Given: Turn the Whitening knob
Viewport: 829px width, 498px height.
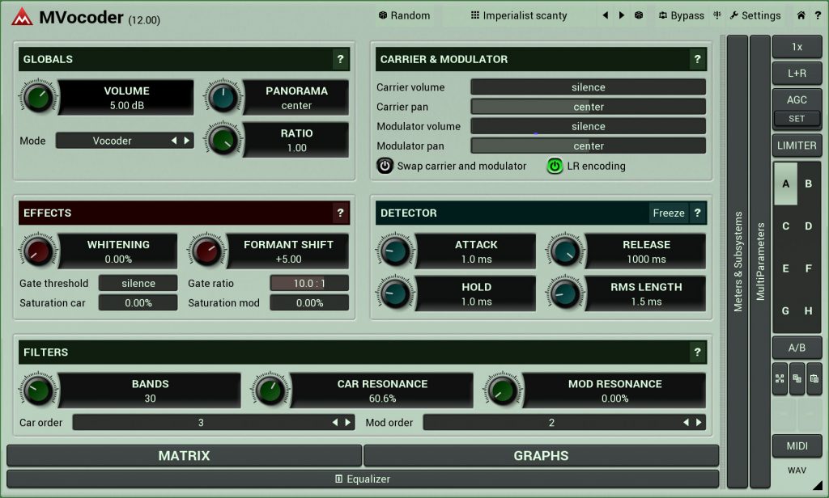Looking at the screenshot, I should 38,251.
